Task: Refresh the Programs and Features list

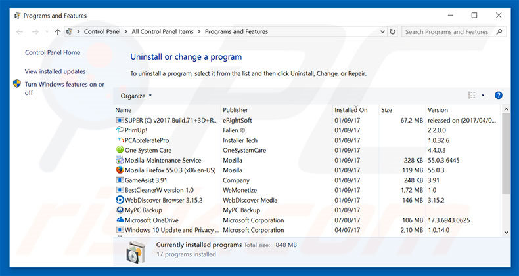Action: (393, 31)
